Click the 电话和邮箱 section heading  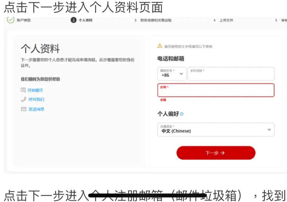pos(171,59)
